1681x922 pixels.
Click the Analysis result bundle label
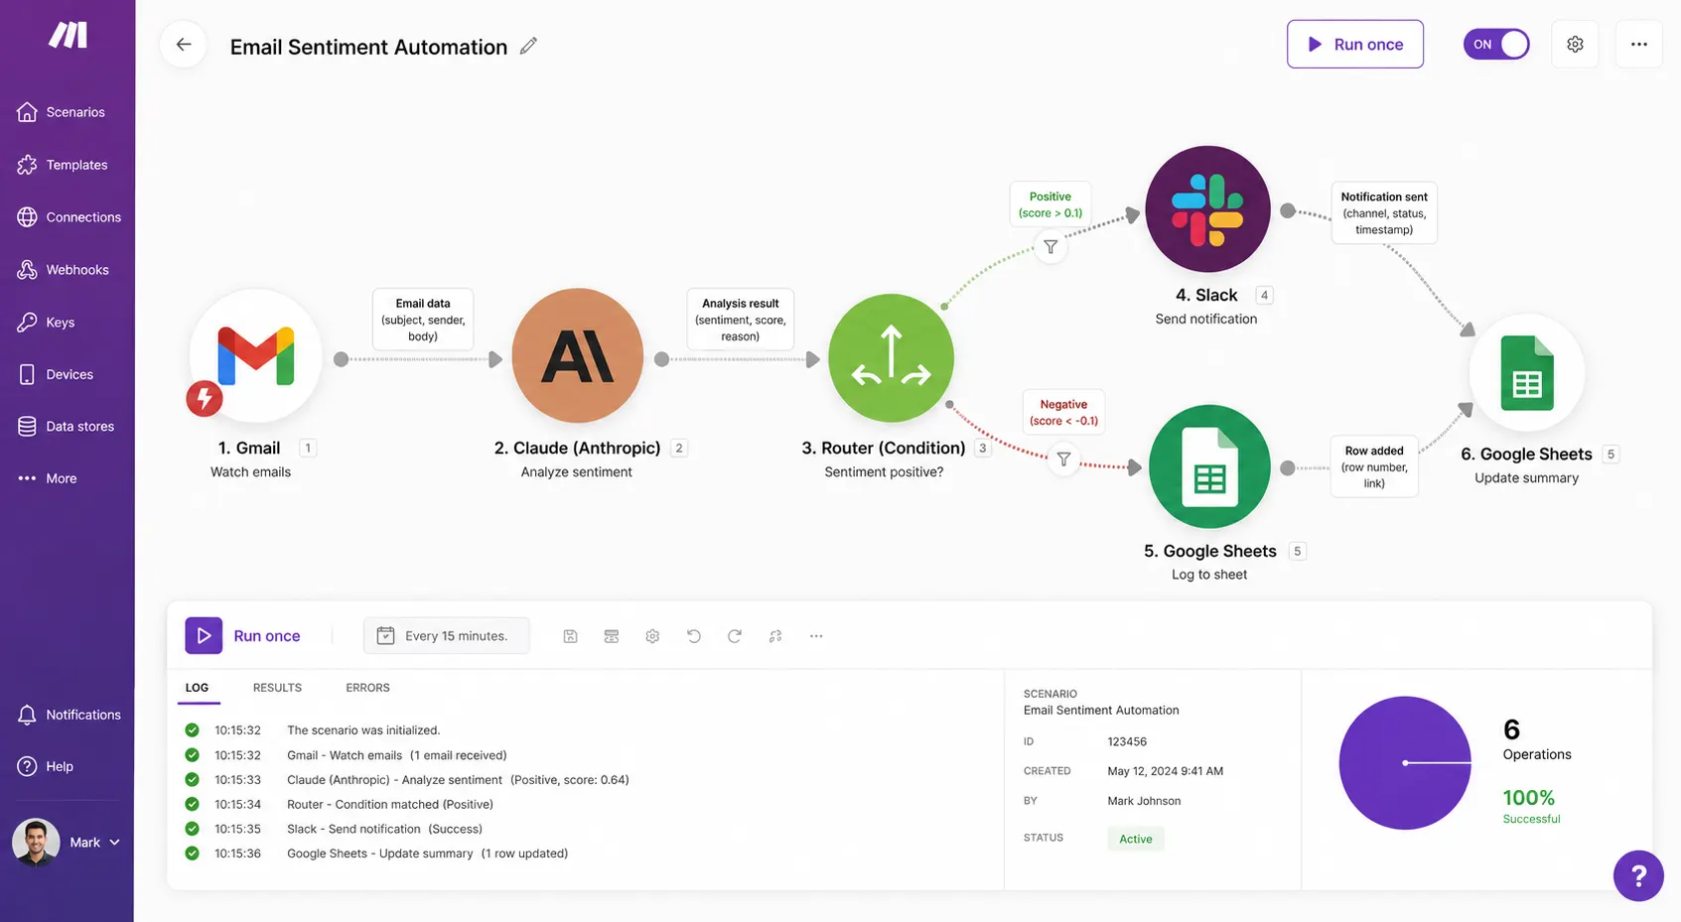coord(740,320)
